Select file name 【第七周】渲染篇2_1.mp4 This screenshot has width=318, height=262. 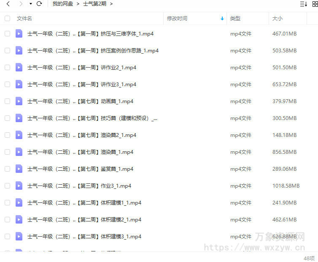tap(82, 135)
